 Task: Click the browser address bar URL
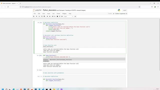[37, 7]
